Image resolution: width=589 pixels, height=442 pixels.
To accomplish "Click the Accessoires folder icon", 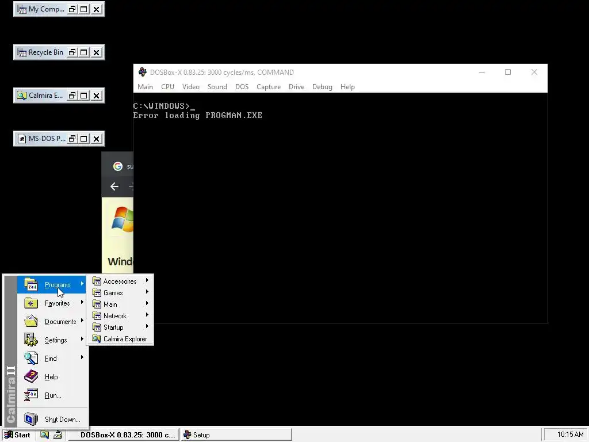I will (97, 281).
